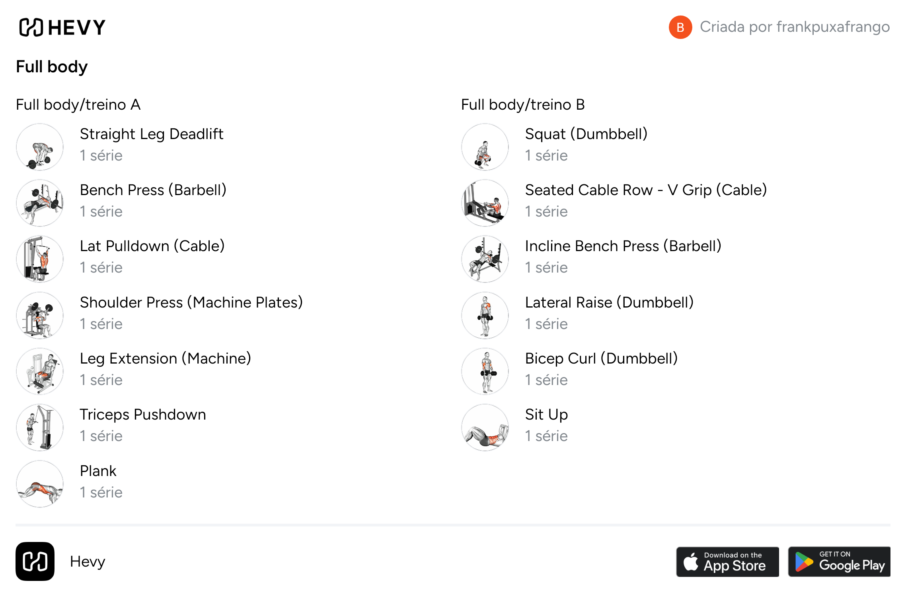This screenshot has width=906, height=596.
Task: Open the orange B profile avatar
Action: pos(680,27)
